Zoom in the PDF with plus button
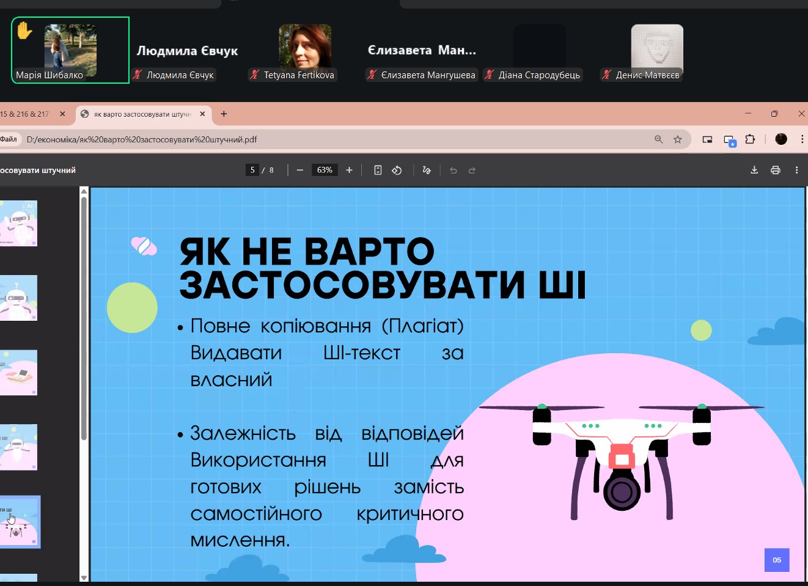This screenshot has width=808, height=586. 349,170
